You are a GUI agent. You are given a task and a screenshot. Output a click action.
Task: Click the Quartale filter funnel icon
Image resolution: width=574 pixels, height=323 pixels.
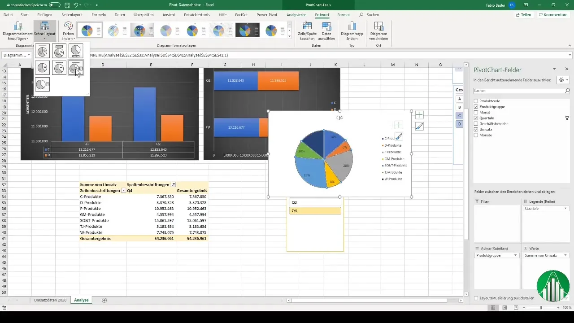(x=567, y=118)
